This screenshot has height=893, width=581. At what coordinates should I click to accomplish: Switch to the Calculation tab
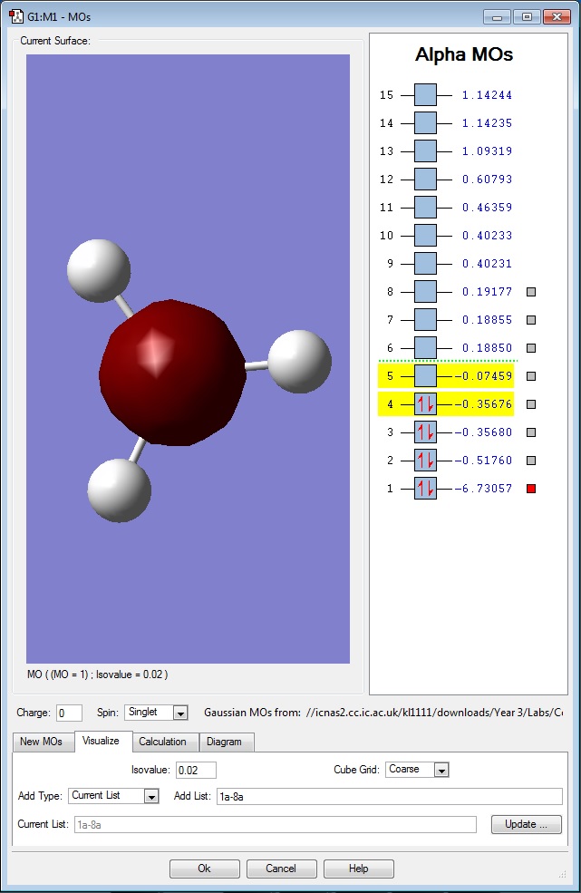point(162,742)
